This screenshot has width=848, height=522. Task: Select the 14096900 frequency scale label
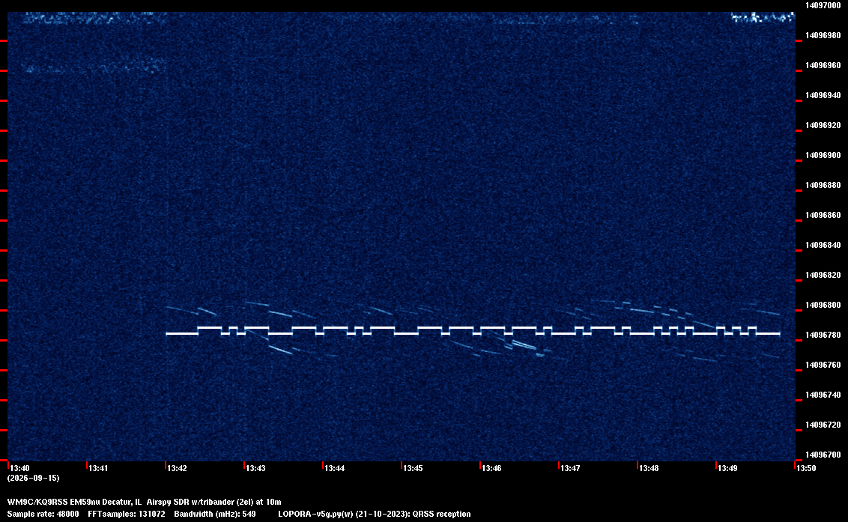823,155
